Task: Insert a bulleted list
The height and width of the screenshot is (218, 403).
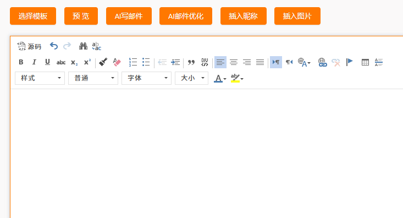Action: pyautogui.click(x=146, y=62)
